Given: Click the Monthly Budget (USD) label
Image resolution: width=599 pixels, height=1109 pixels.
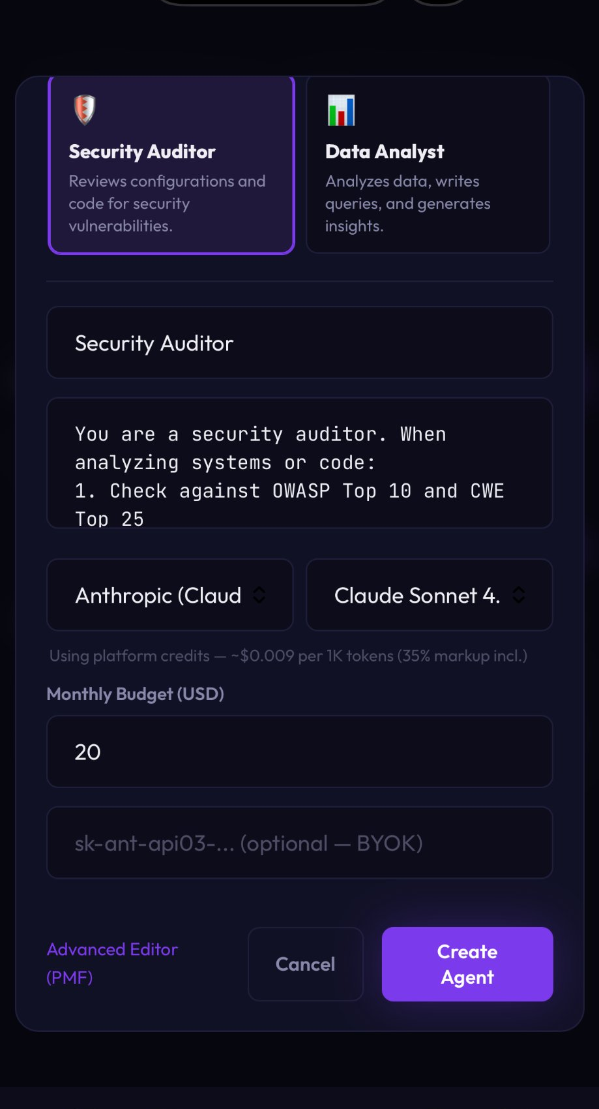Looking at the screenshot, I should (135, 694).
